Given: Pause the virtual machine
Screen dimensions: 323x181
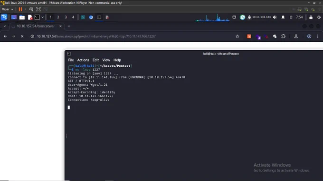Looking at the screenshot, I should 20,9.
